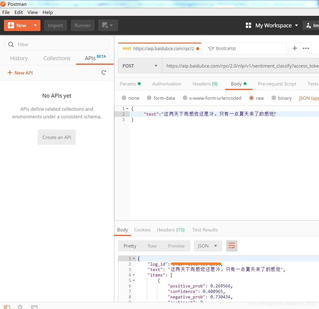
Task: Click the "positive_prob": 0.269566 line
Action: pyautogui.click(x=200, y=286)
